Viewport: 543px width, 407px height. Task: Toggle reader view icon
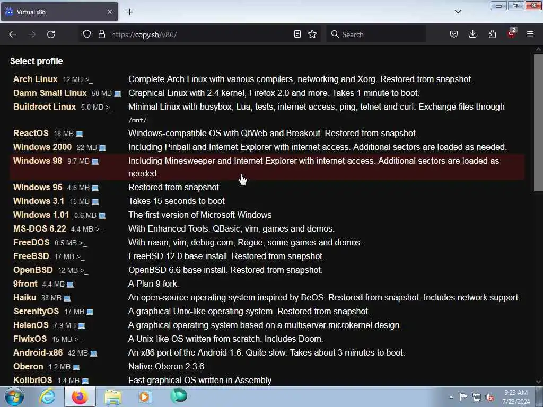click(297, 34)
